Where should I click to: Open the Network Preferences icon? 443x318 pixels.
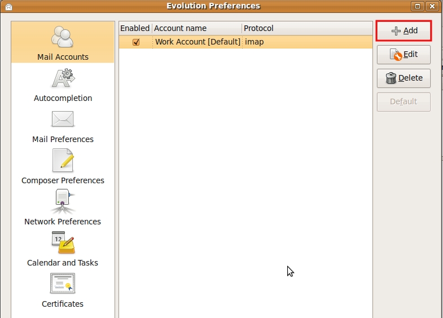point(63,201)
